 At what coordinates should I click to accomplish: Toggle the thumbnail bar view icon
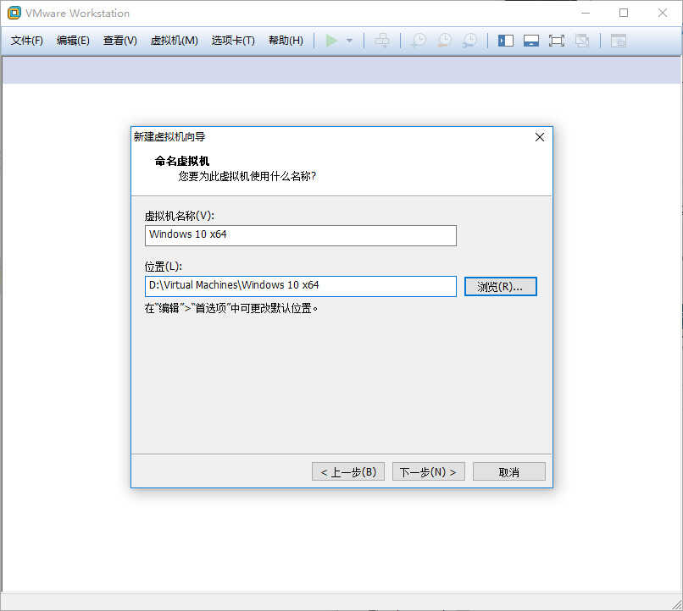click(531, 41)
